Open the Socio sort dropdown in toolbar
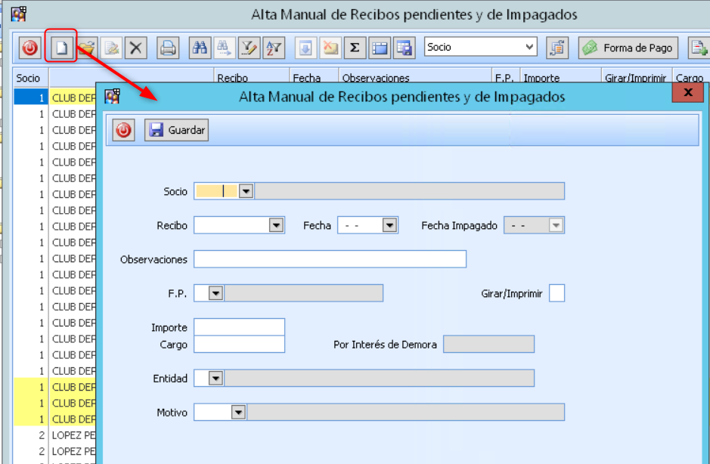Image resolution: width=710 pixels, height=464 pixels. [529, 47]
